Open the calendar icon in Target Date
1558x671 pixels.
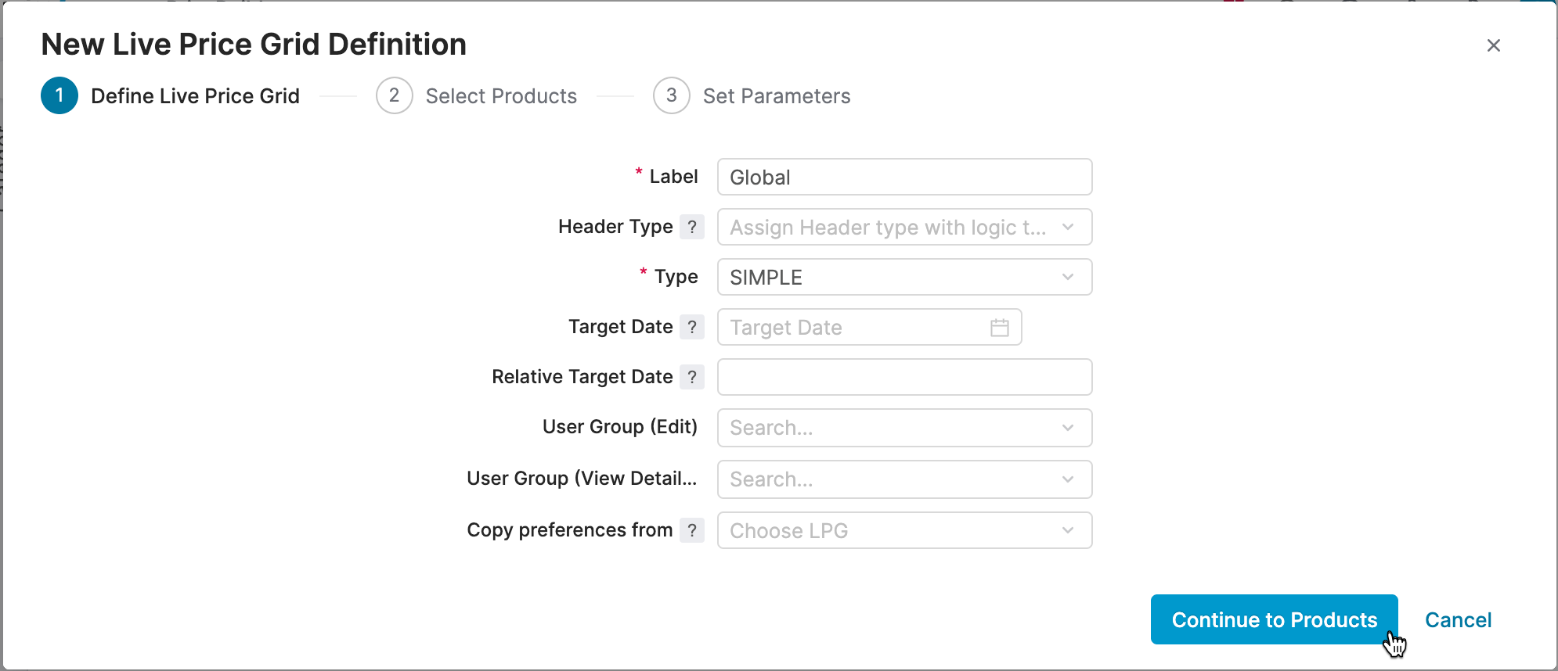pos(999,328)
